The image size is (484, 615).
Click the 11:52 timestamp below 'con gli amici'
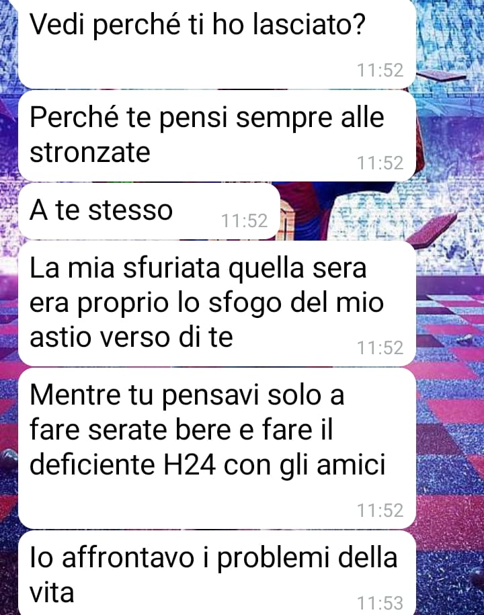tap(380, 511)
